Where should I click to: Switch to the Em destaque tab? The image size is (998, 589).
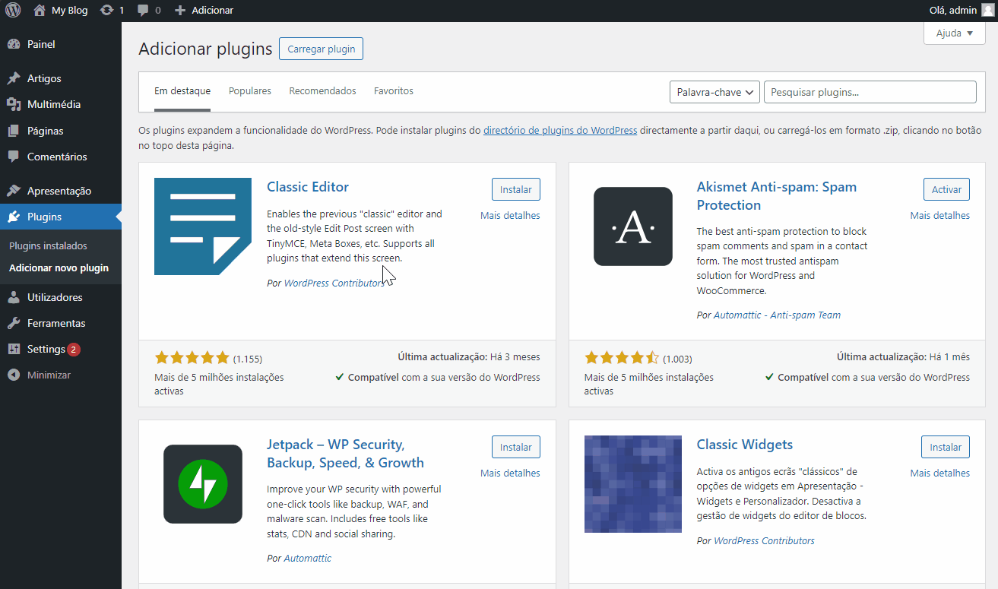pos(182,90)
